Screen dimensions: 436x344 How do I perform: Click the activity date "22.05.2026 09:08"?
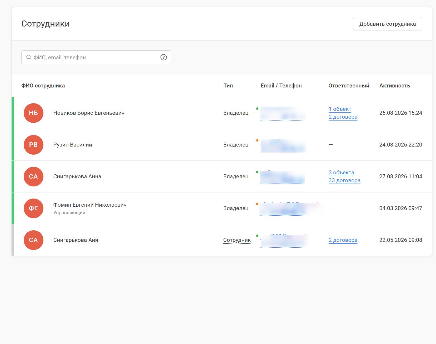point(401,240)
